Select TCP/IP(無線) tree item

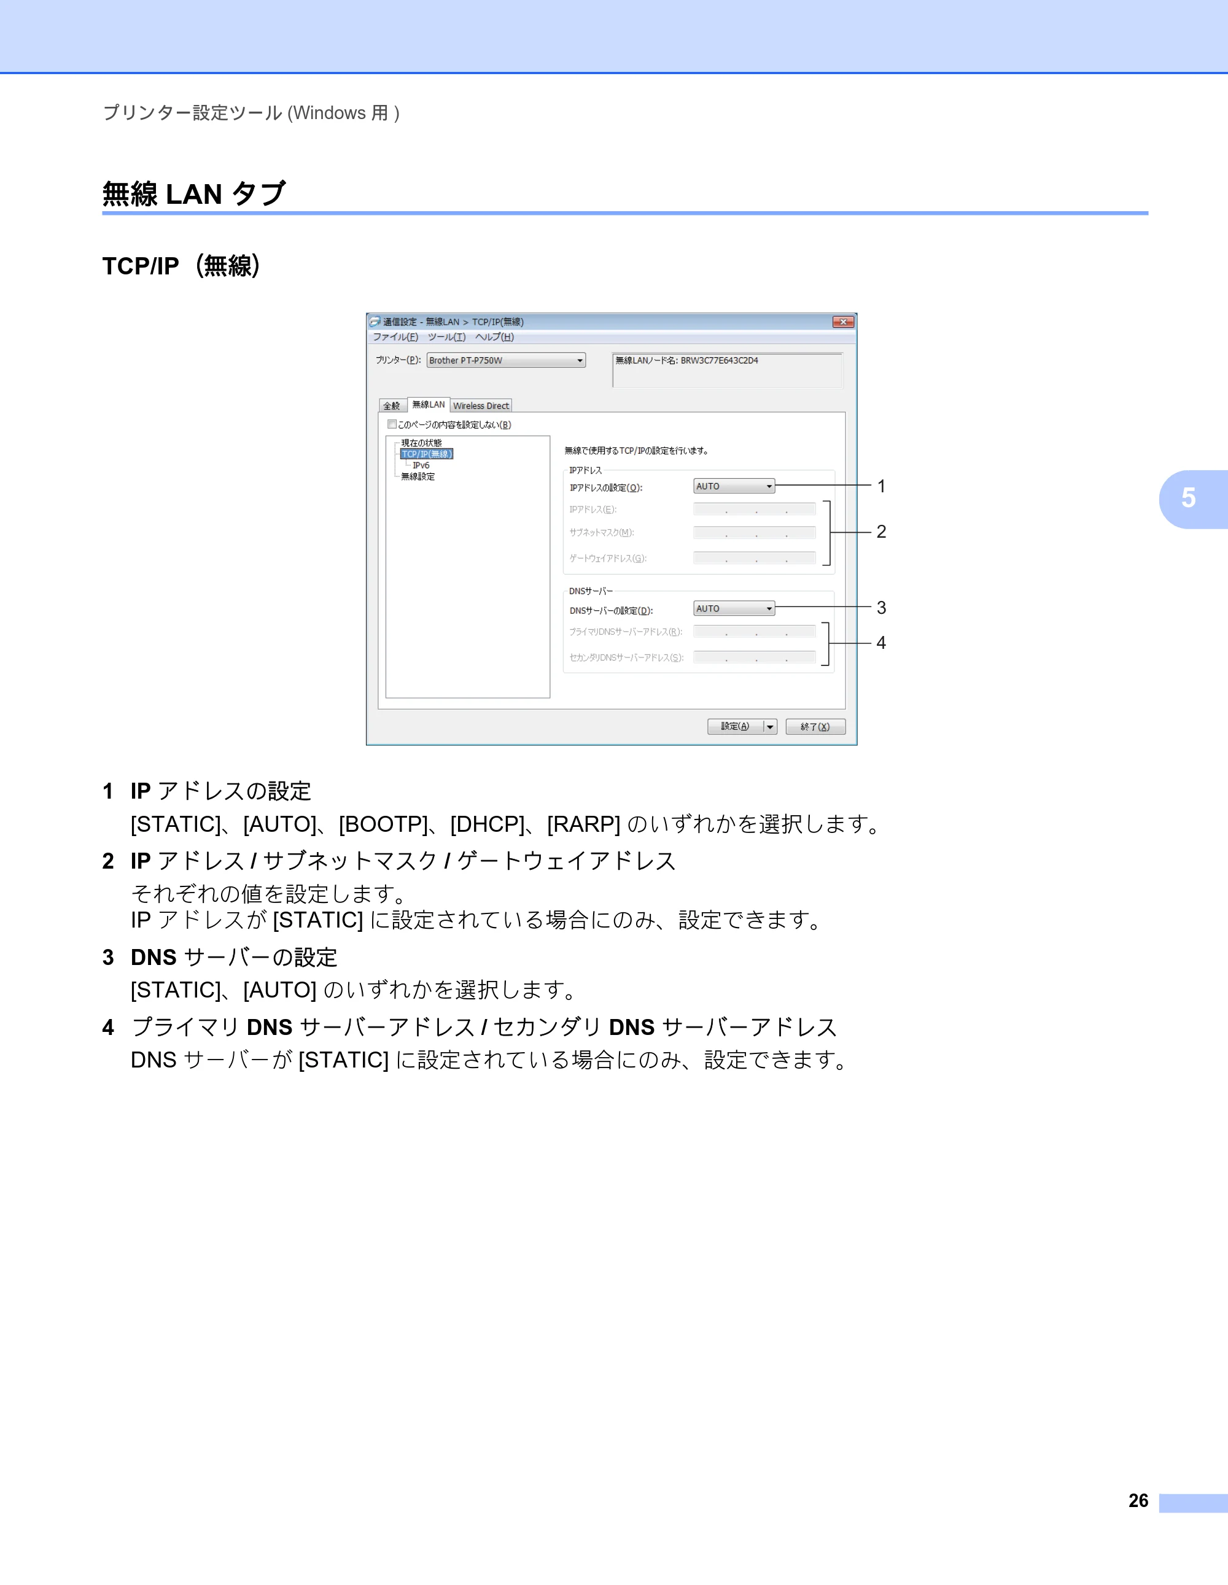(x=427, y=454)
